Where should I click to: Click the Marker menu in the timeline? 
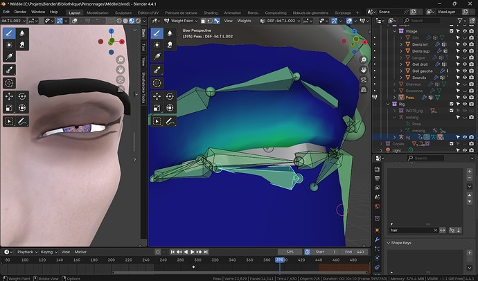coord(80,252)
